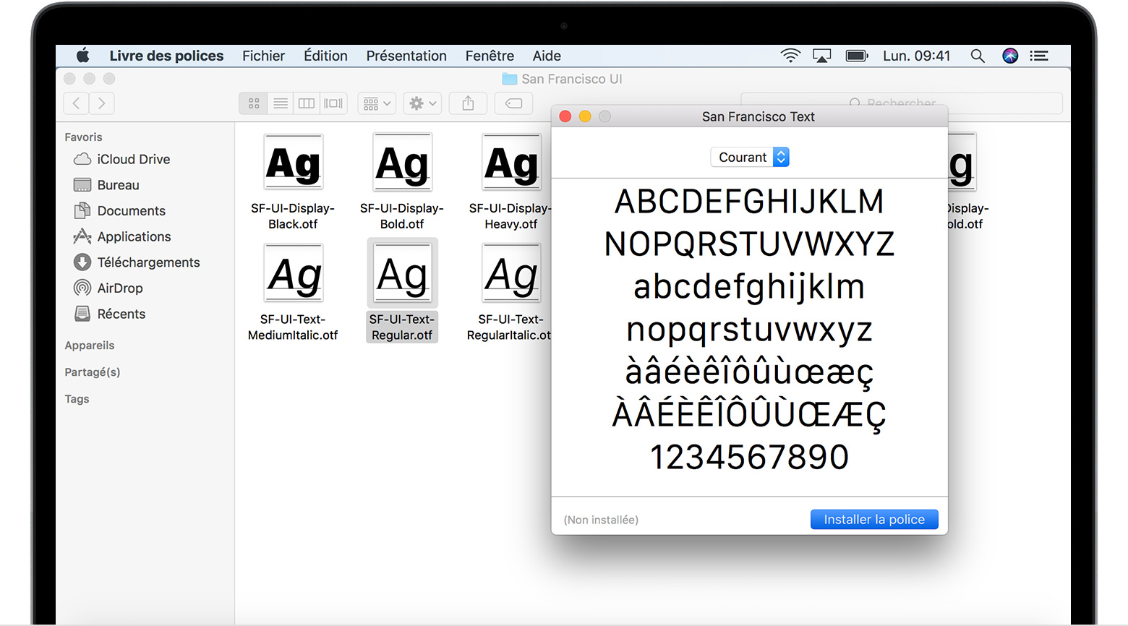This screenshot has width=1128, height=626.
Task: Select SF-UI-Text-RegularItalic.otf font file
Action: click(509, 293)
